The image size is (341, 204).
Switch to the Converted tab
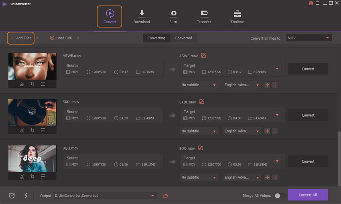click(x=183, y=38)
